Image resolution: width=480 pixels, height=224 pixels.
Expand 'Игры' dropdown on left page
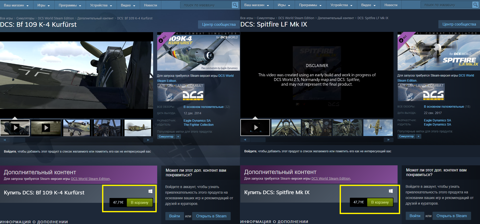[43, 5]
